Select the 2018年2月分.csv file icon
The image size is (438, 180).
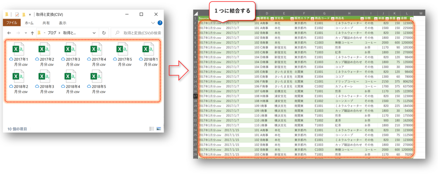[18, 77]
